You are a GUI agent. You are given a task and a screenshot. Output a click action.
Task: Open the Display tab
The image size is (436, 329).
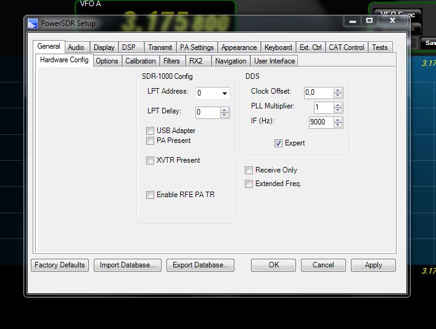[x=104, y=47]
